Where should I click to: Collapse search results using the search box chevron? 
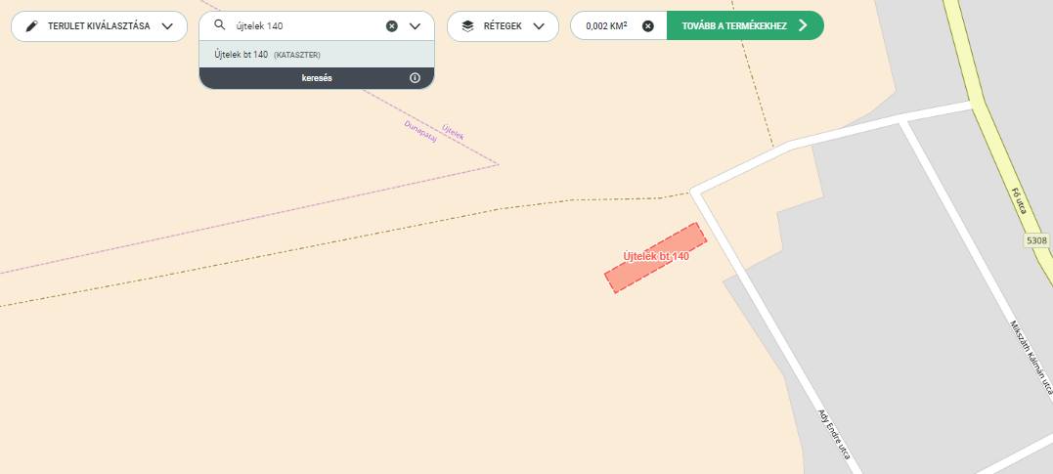click(416, 26)
